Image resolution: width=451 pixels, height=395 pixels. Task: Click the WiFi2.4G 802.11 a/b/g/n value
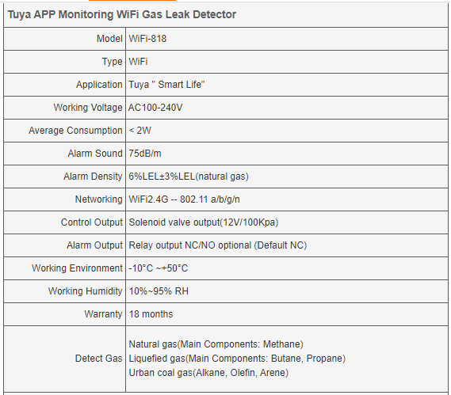coord(184,199)
